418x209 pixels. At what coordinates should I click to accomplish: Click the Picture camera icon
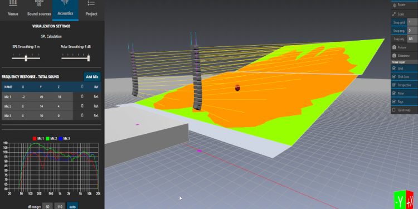pyautogui.click(x=394, y=47)
